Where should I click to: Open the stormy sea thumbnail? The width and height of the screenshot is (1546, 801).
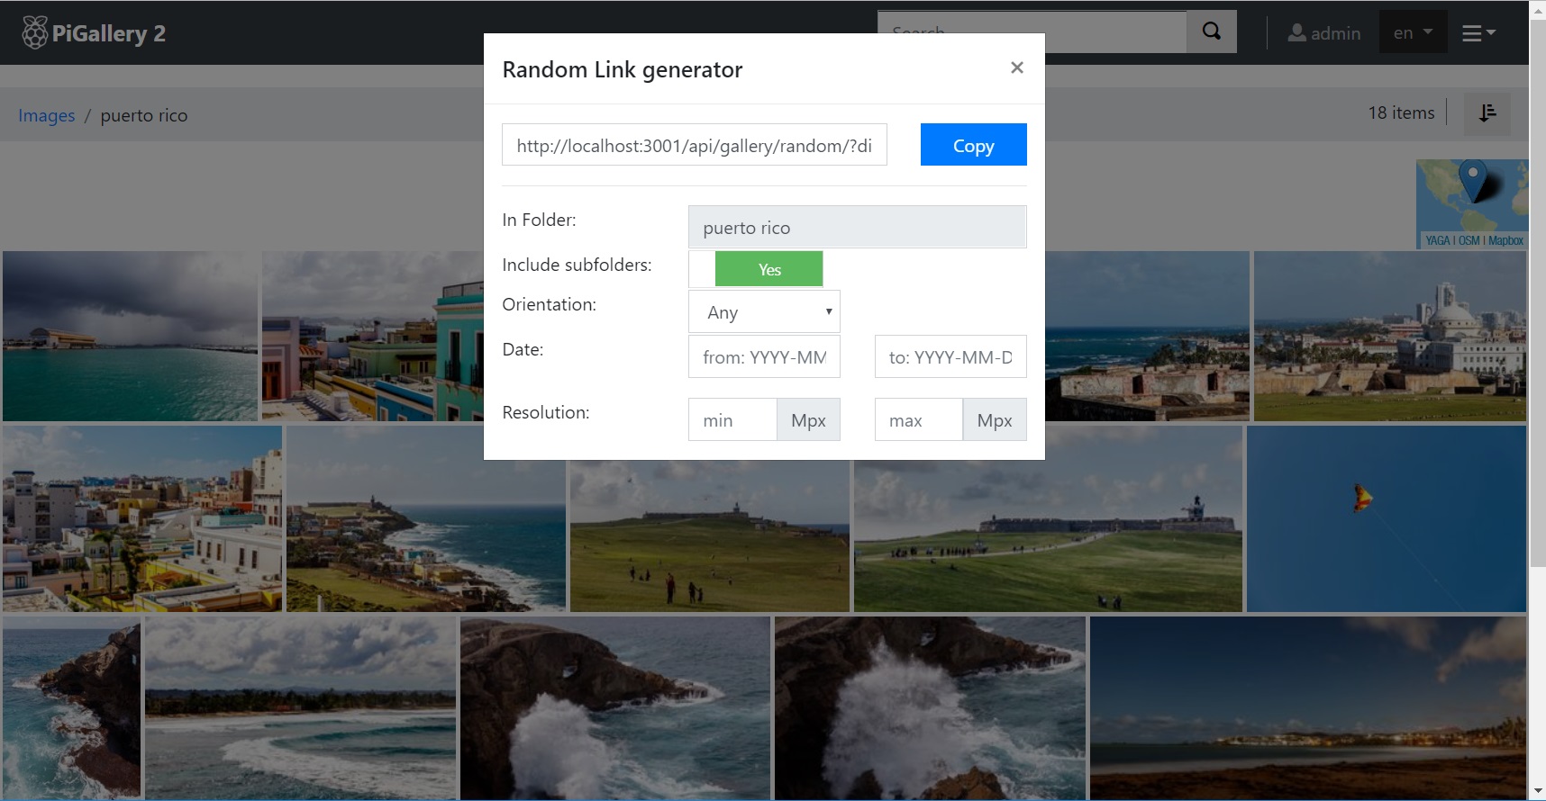click(x=130, y=337)
